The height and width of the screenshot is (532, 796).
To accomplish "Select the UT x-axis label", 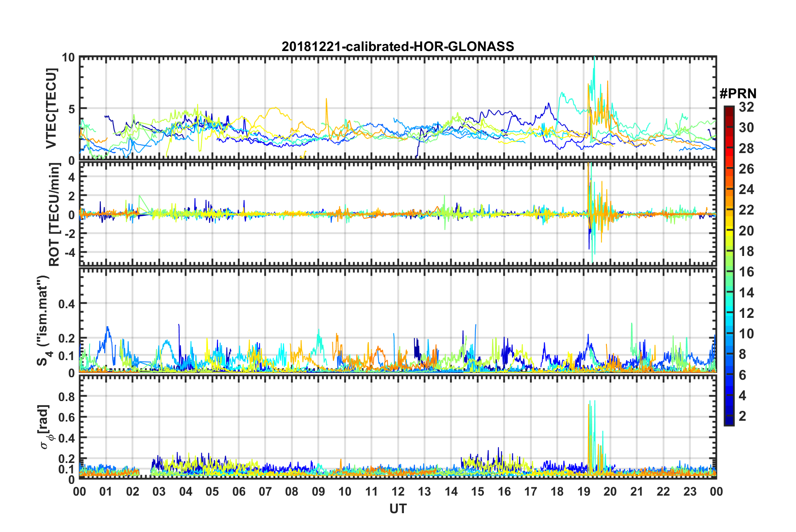I will point(398,508).
